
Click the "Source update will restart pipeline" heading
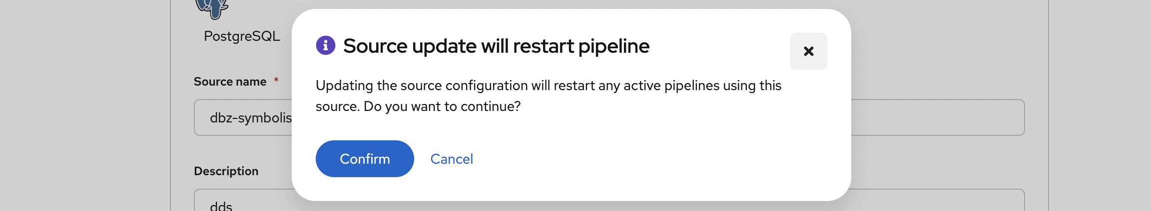tap(496, 46)
